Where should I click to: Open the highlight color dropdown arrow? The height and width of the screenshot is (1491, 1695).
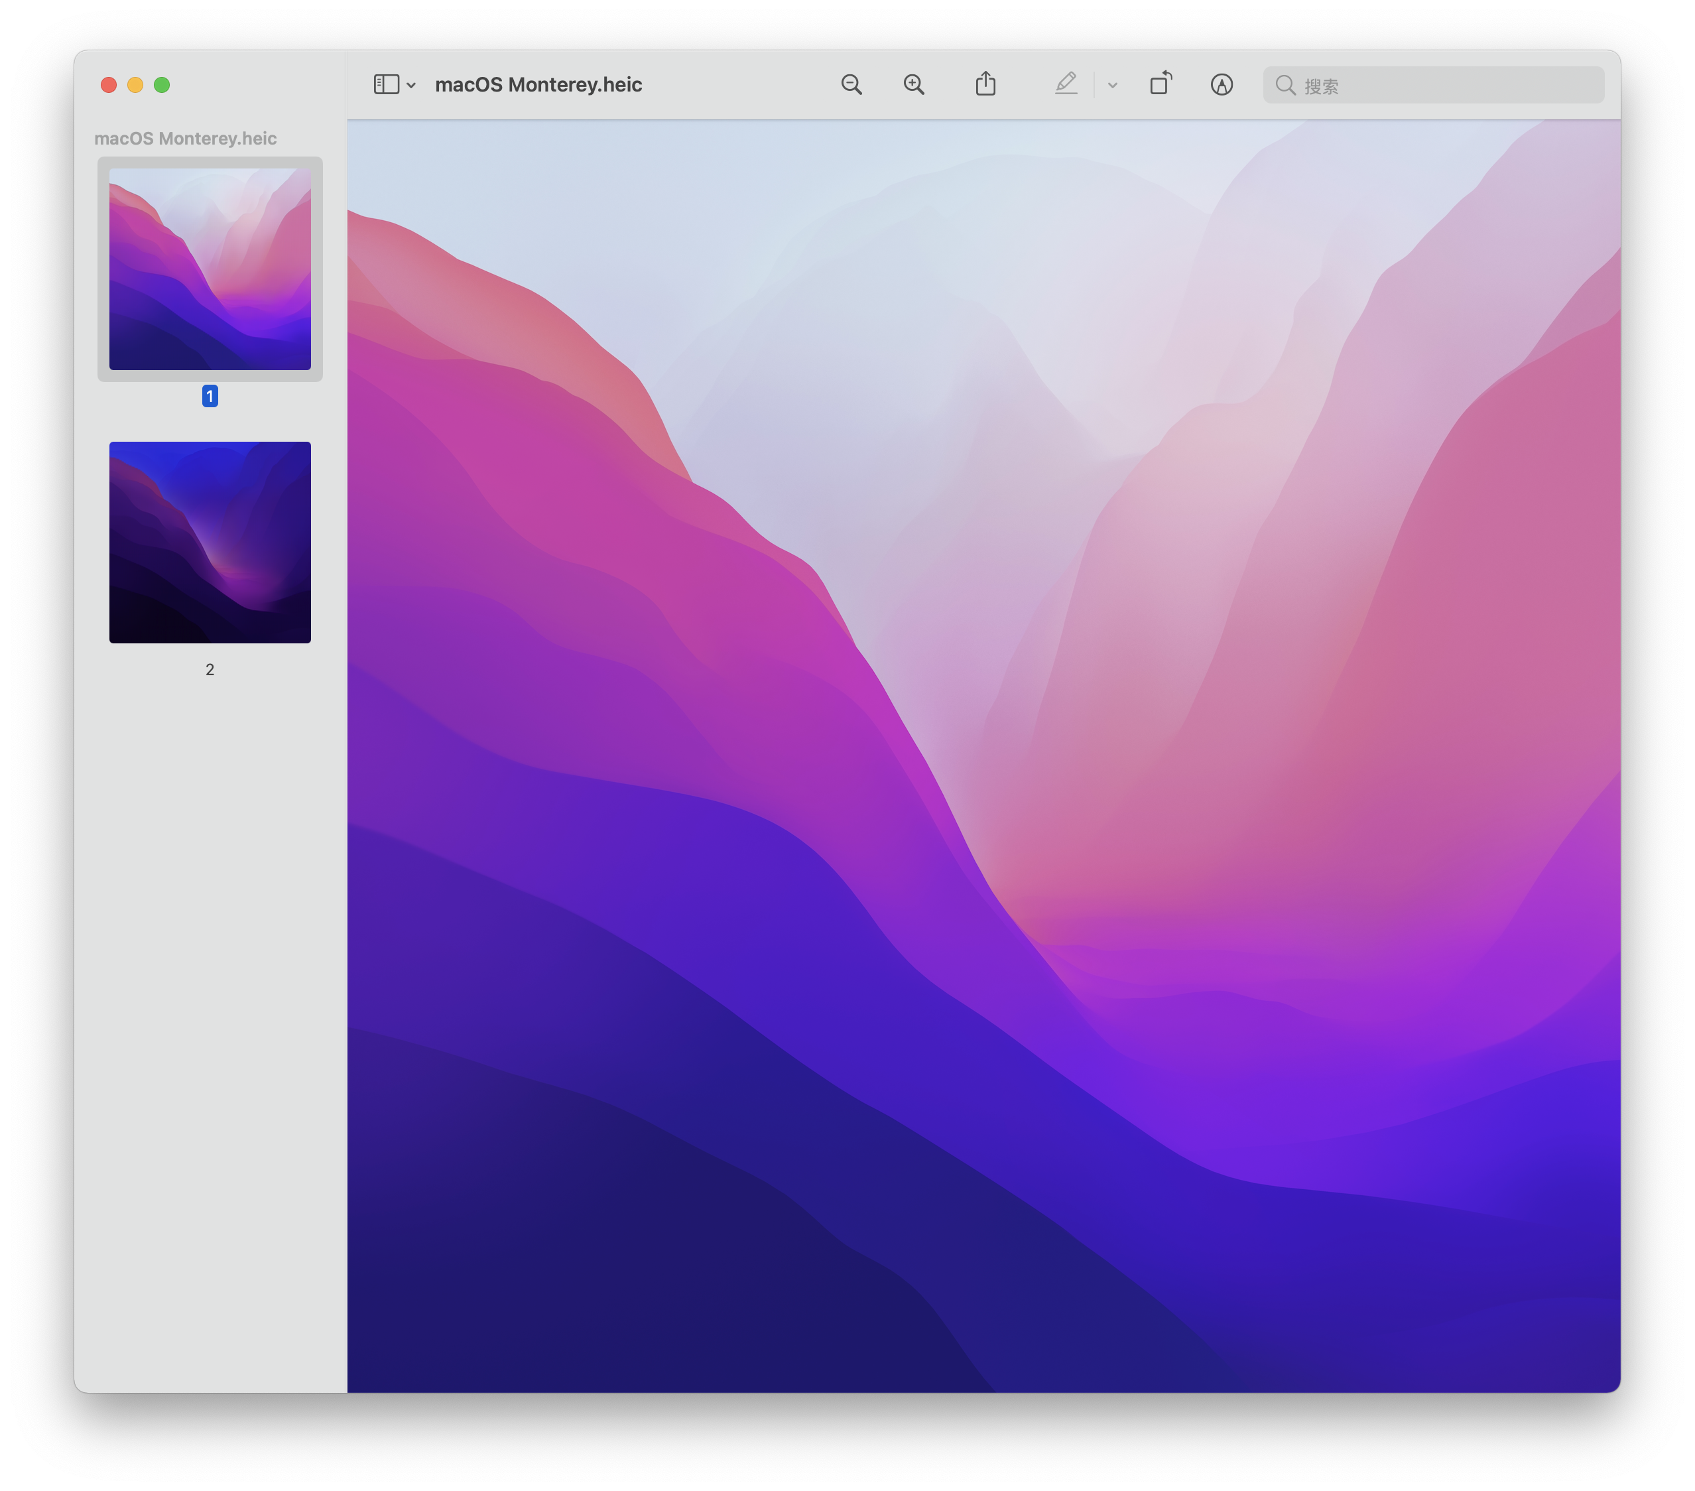[1113, 85]
